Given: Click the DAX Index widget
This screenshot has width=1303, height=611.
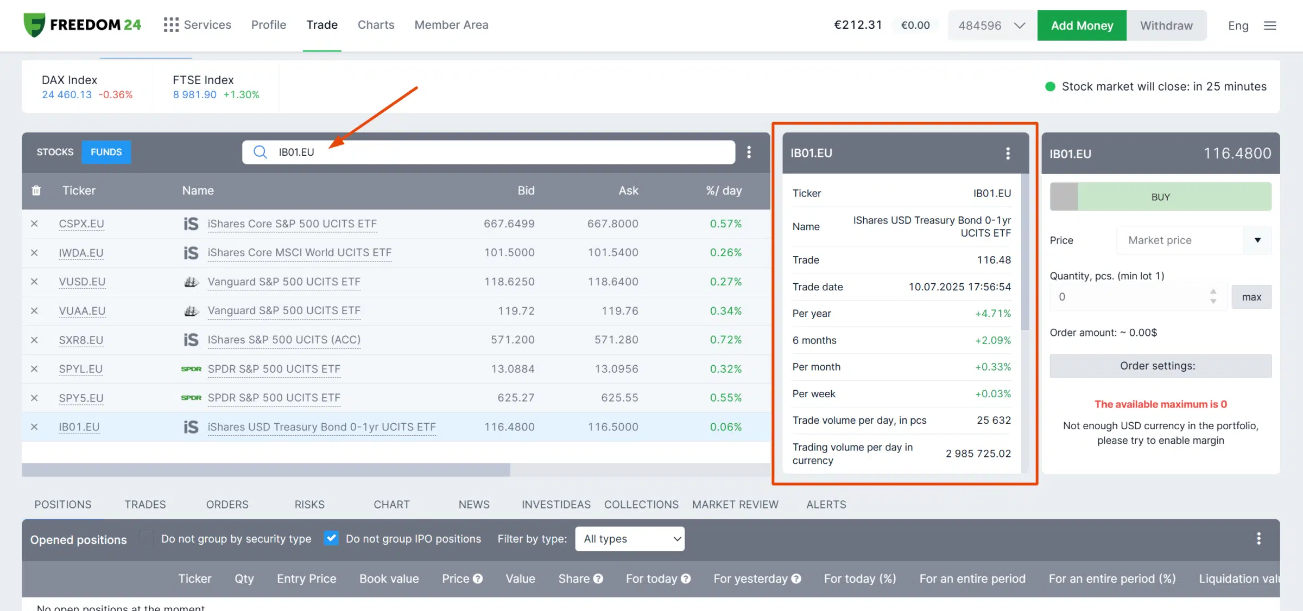Looking at the screenshot, I should click(87, 87).
